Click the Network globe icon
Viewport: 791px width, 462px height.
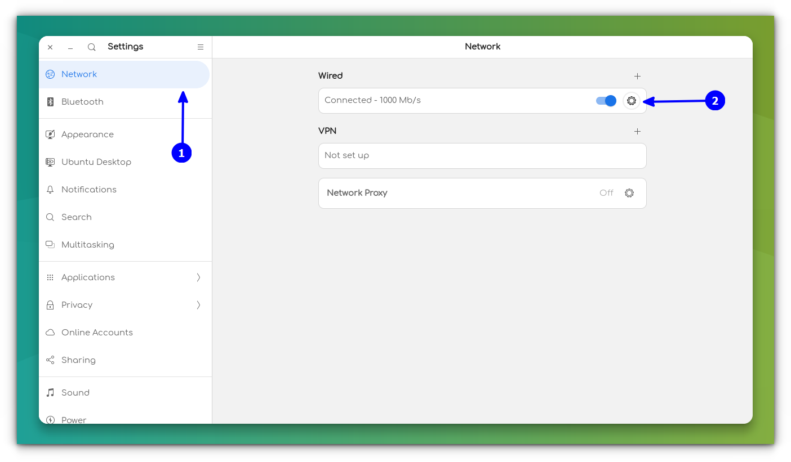click(50, 74)
